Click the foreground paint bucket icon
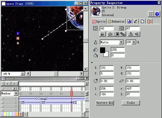The height and width of the screenshot is (118, 162). point(95,50)
